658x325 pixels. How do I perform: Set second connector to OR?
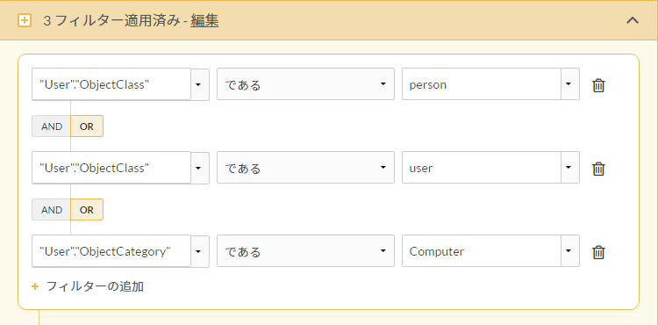coord(87,210)
